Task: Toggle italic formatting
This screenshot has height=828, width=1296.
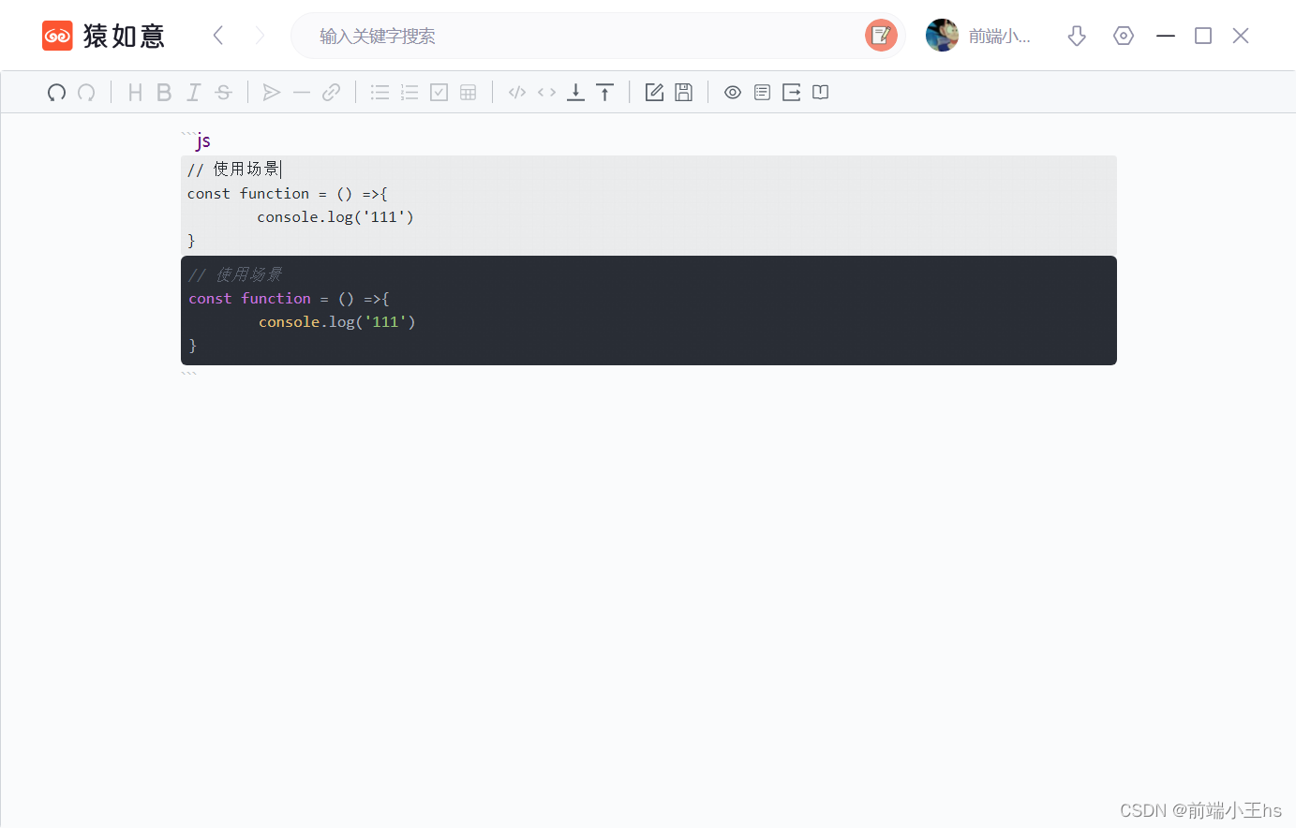Action: point(193,92)
